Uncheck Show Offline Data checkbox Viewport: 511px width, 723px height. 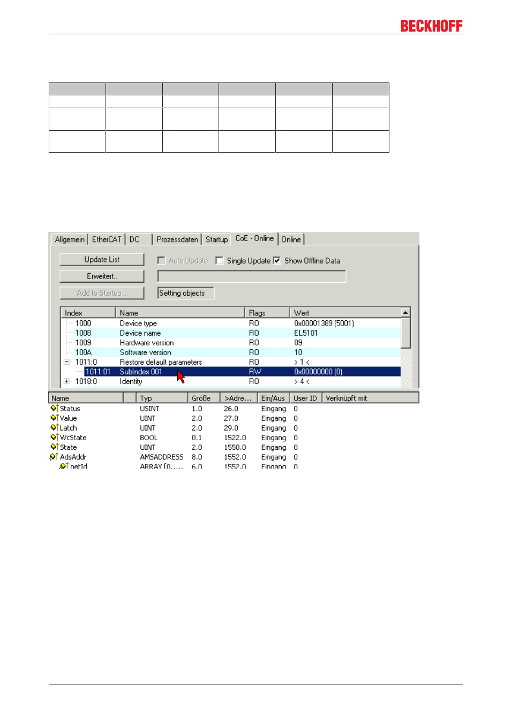277,260
